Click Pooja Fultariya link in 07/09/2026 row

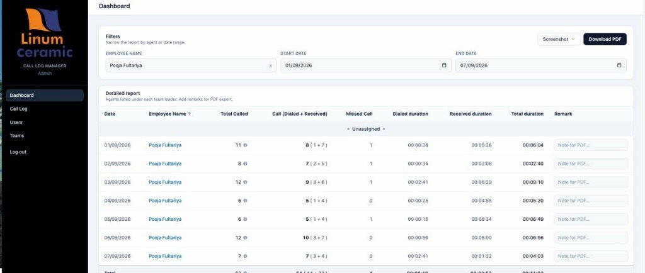[x=165, y=256]
